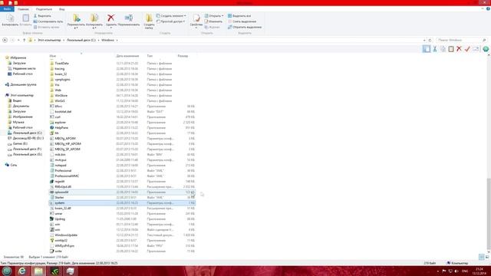Viewport: 491px width, 276px height.
Task: Click the Date modified column header
Action: pos(127,56)
